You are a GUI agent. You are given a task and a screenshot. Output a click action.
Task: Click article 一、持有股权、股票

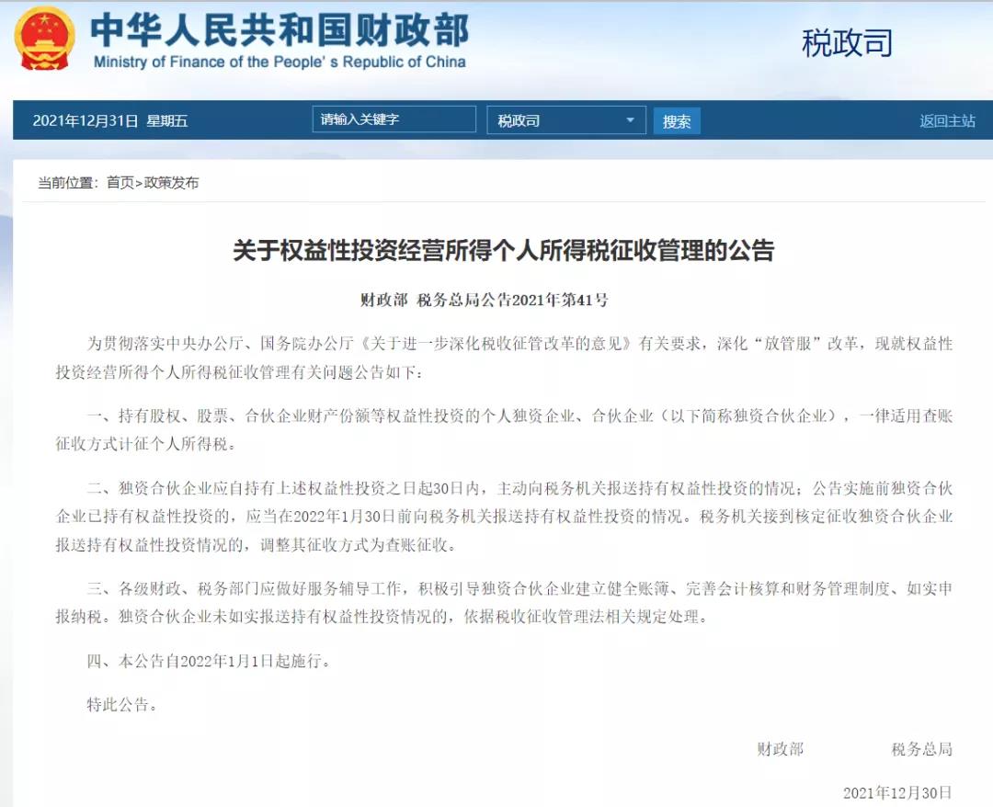tap(504, 430)
